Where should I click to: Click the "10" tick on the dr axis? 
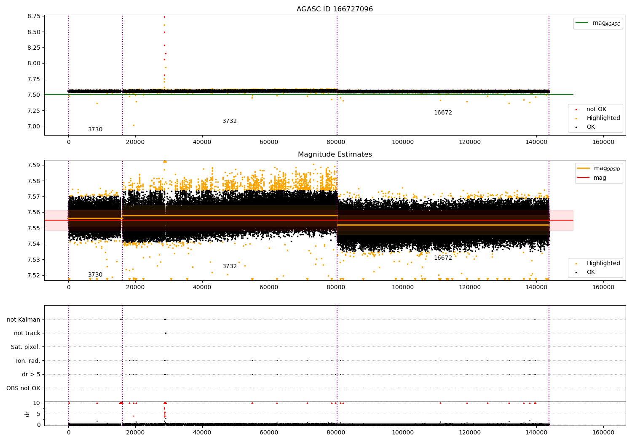[37, 403]
